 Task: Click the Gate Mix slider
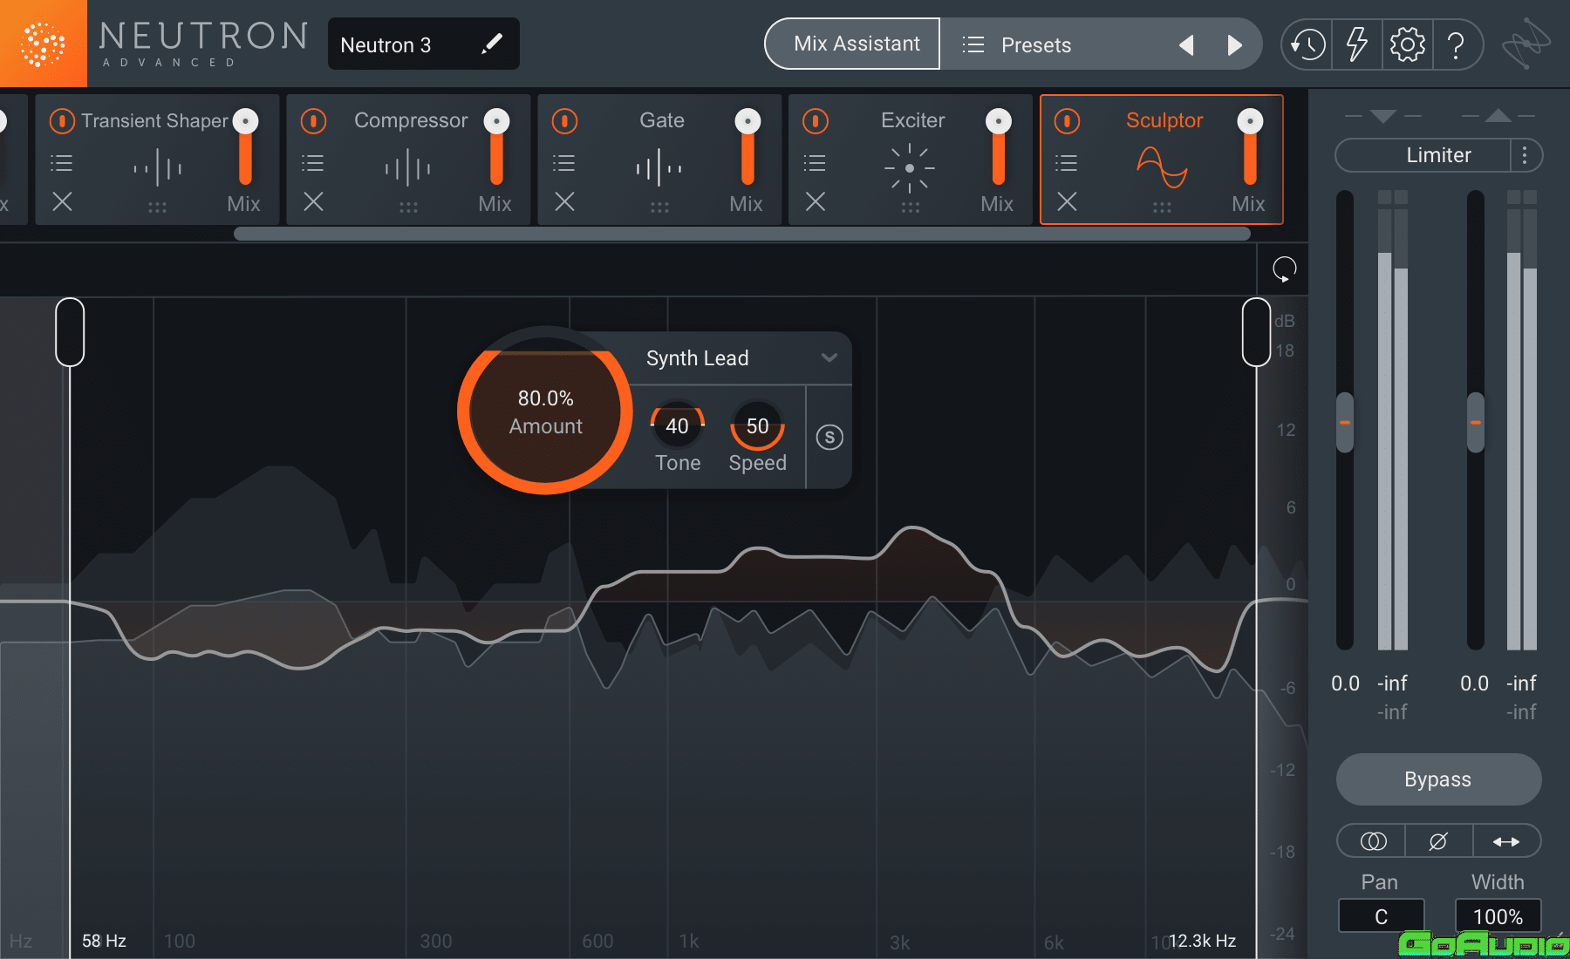(747, 146)
